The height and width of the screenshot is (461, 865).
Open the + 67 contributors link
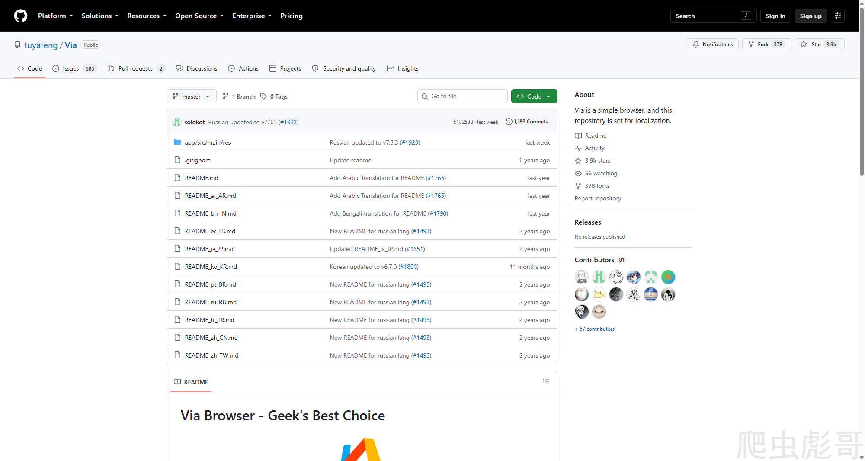tap(595, 329)
